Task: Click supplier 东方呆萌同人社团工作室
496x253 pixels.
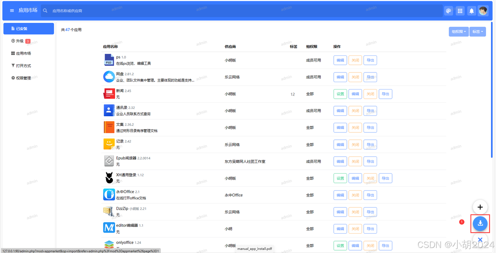Action: (245, 162)
